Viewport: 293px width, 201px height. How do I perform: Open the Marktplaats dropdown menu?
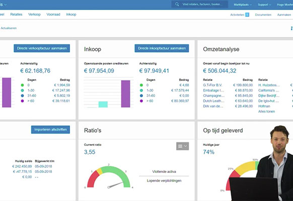pyautogui.click(x=243, y=5)
